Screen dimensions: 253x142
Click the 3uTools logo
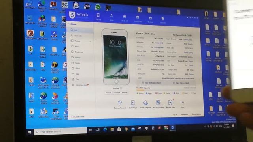79,15
